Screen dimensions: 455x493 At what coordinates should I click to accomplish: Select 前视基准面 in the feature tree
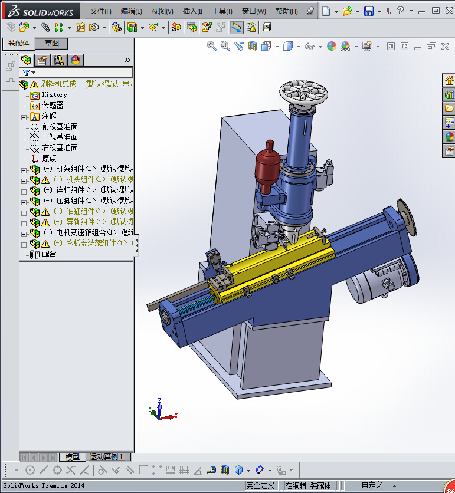60,127
